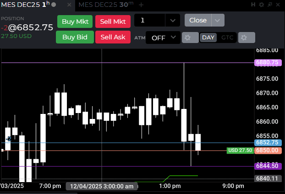
Task: Select DAY order duration
Action: pos(208,38)
